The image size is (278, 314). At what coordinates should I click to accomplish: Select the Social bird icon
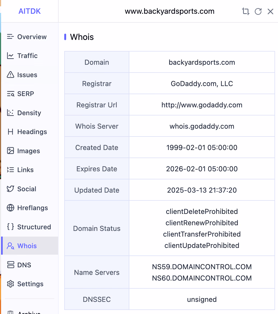click(x=10, y=189)
